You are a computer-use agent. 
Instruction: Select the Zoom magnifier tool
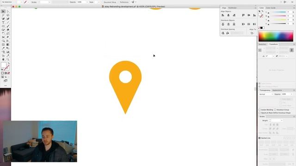pos(8,59)
